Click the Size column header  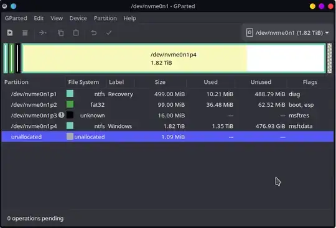(x=160, y=82)
